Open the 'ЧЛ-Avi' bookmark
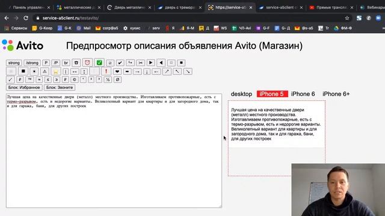385x216 pixels. 242,28
